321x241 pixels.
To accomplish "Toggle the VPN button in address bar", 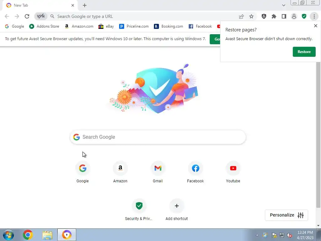I will pos(40,16).
